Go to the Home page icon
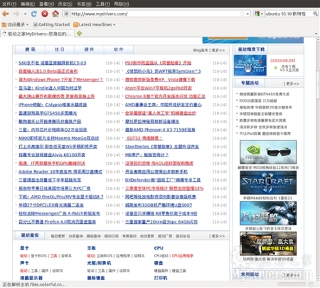Viewport: 320px width, 288px height. click(56, 14)
